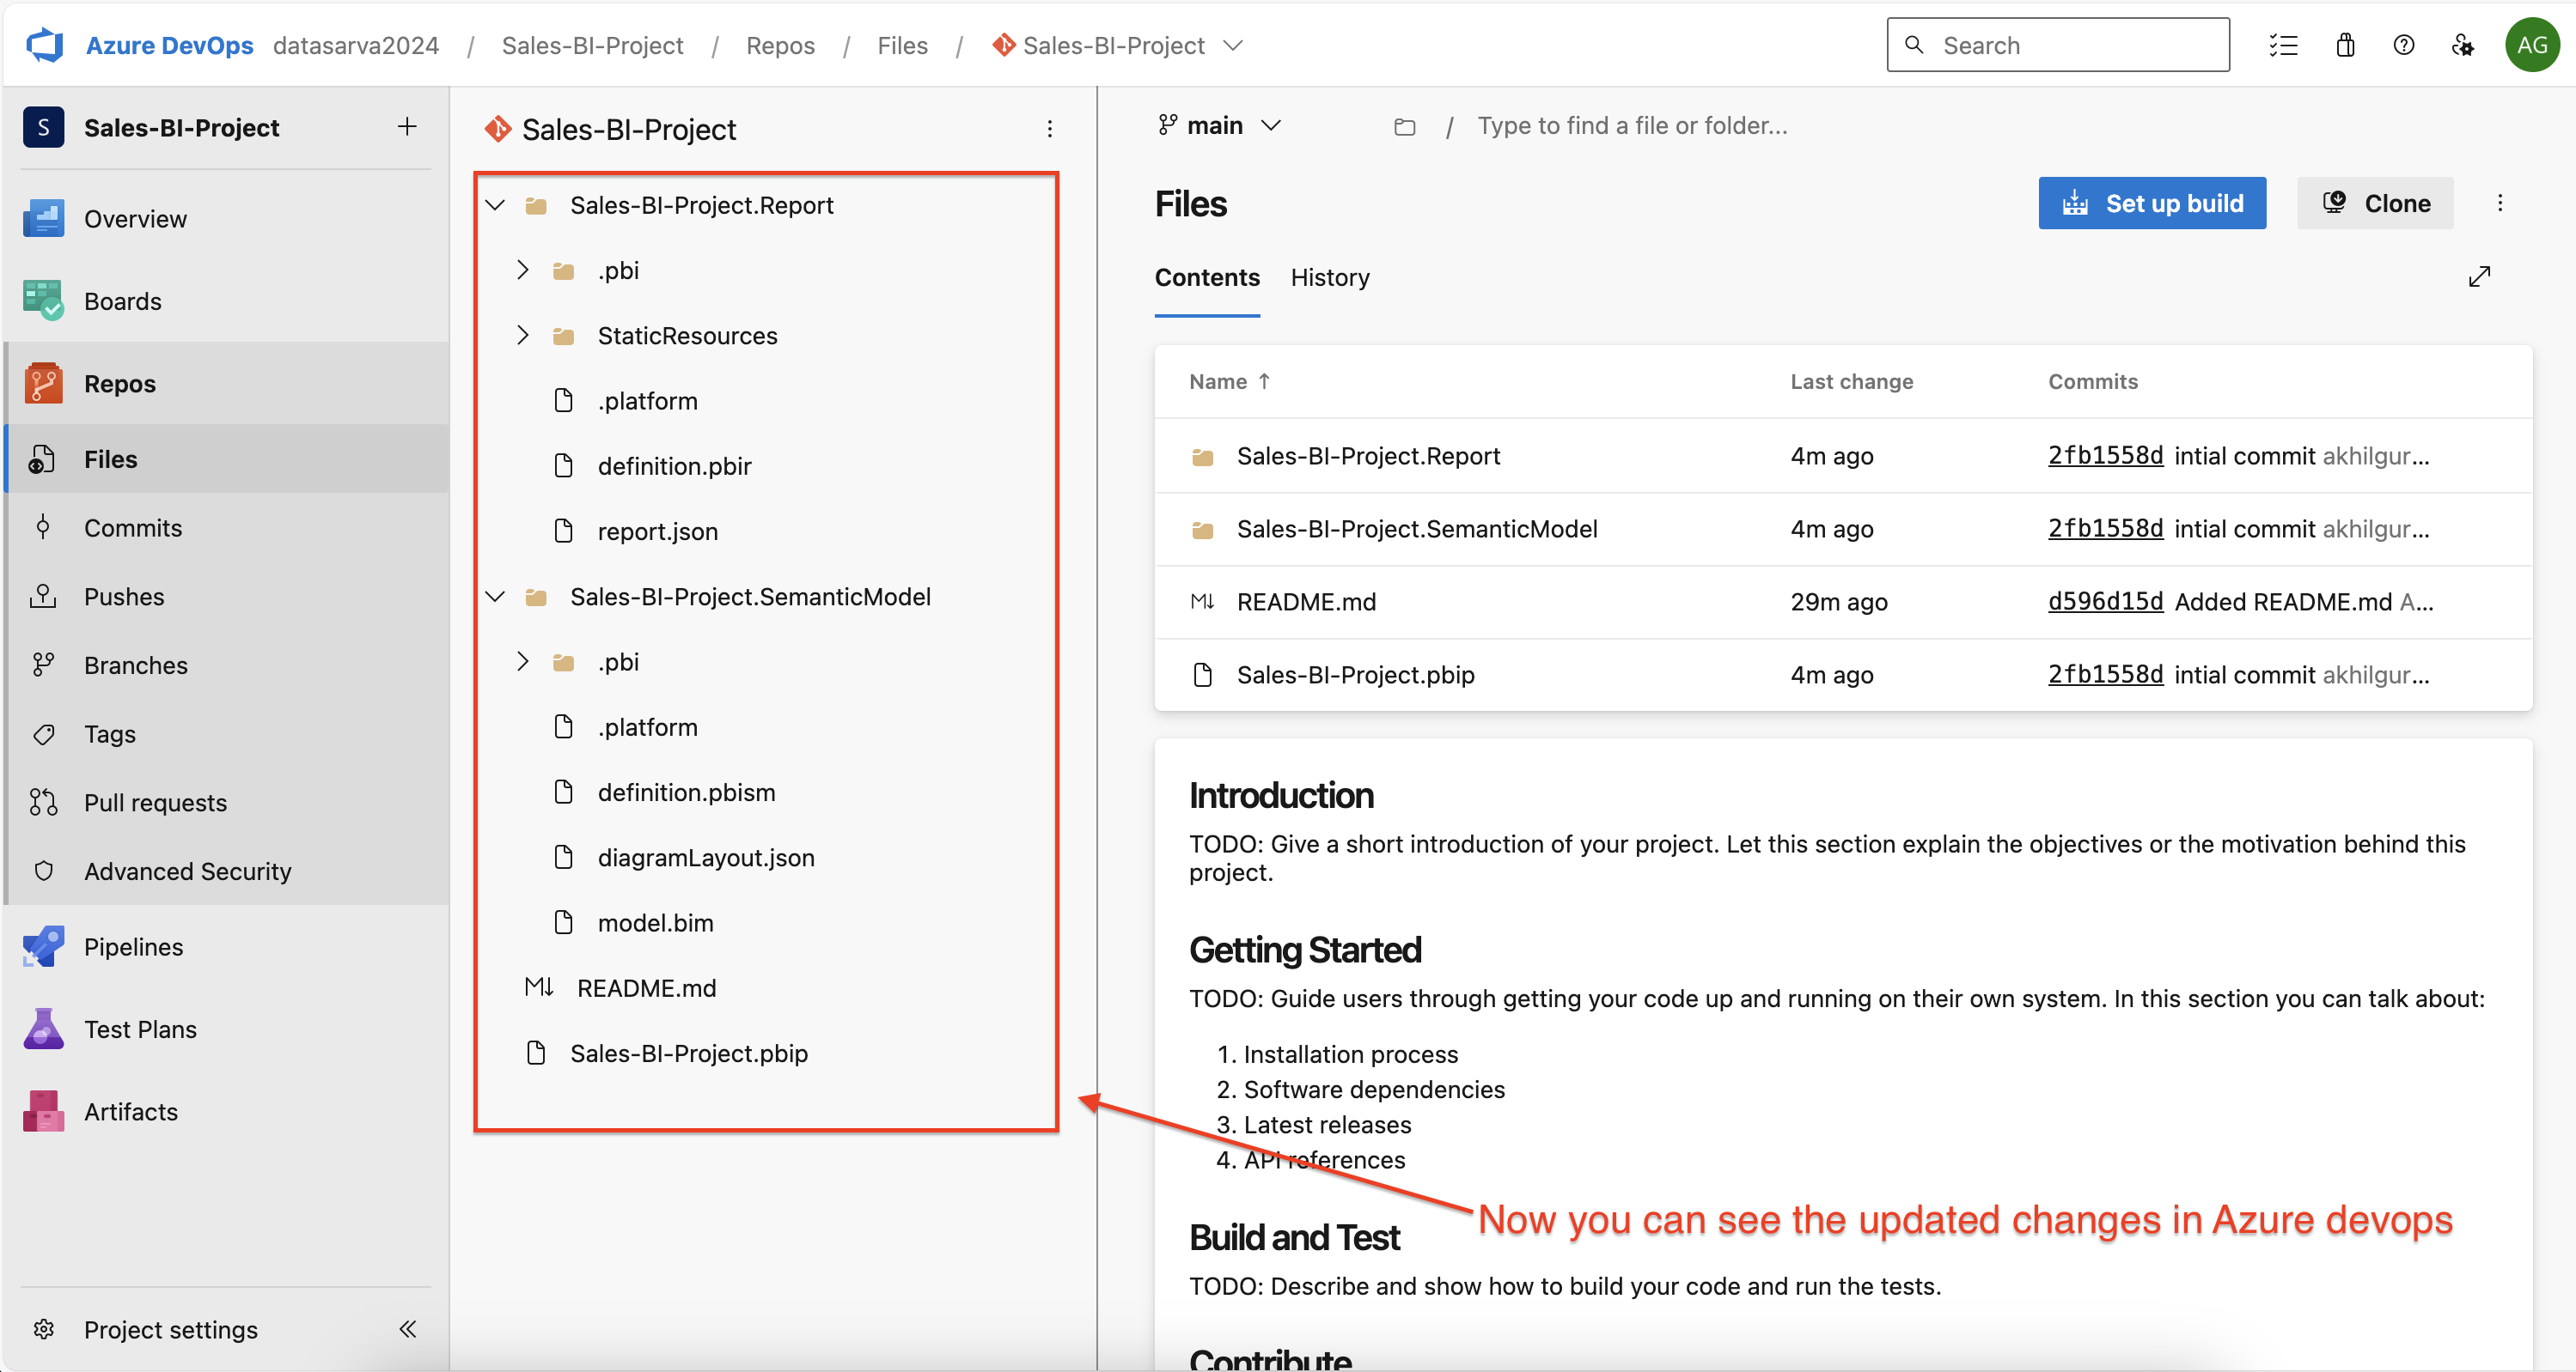Open more actions menu next to Clone

click(x=2500, y=203)
